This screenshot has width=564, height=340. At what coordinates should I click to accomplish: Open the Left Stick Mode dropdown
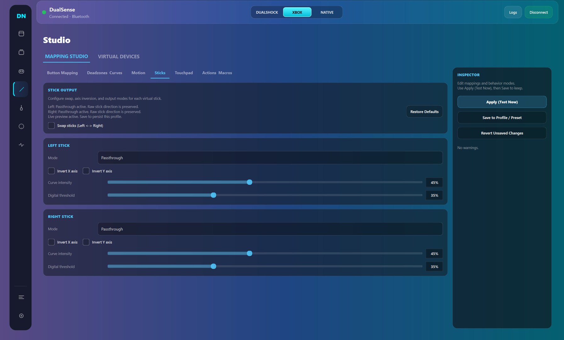[x=270, y=158]
